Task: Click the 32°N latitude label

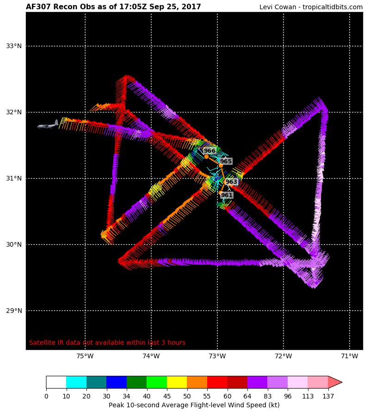Action: (14, 112)
